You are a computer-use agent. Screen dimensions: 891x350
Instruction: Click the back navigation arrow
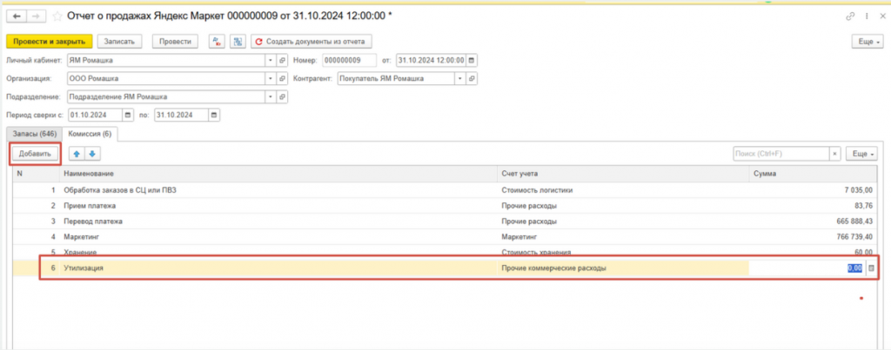16,17
